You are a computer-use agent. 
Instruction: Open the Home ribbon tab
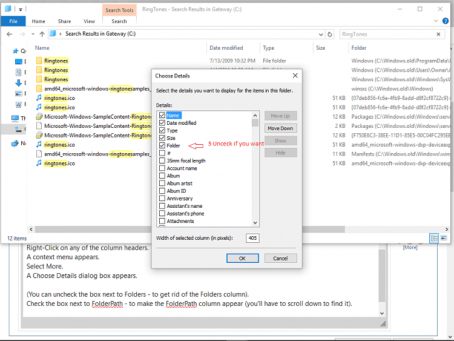click(x=39, y=21)
